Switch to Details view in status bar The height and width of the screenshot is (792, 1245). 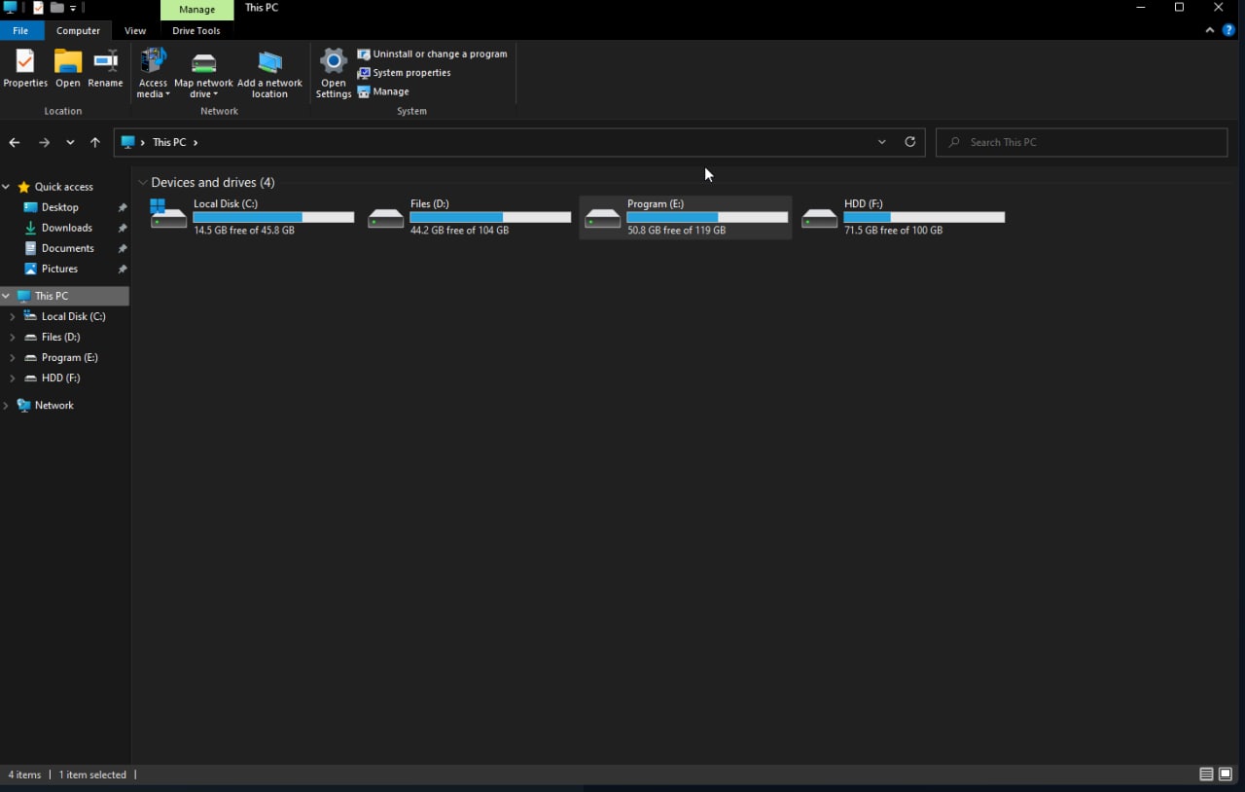(x=1206, y=774)
